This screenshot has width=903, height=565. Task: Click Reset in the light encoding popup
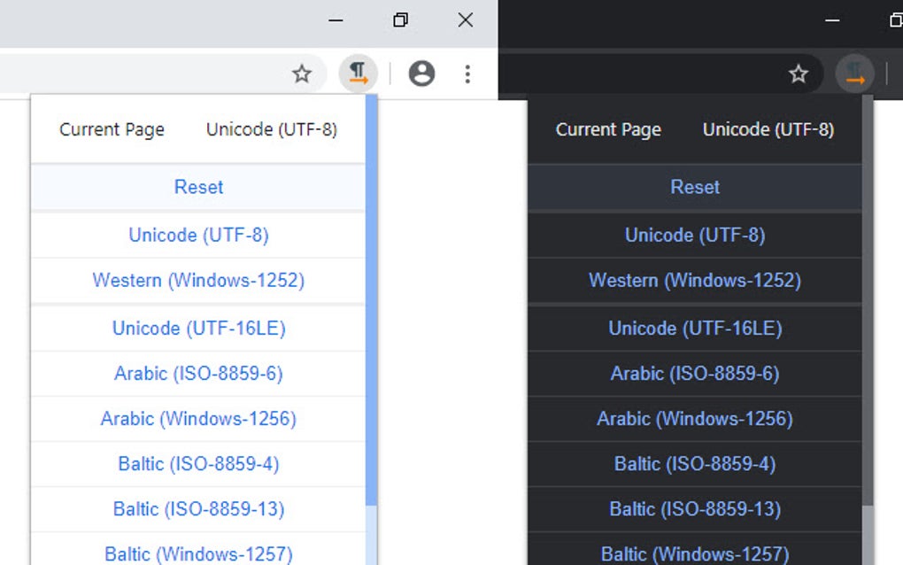click(x=198, y=187)
